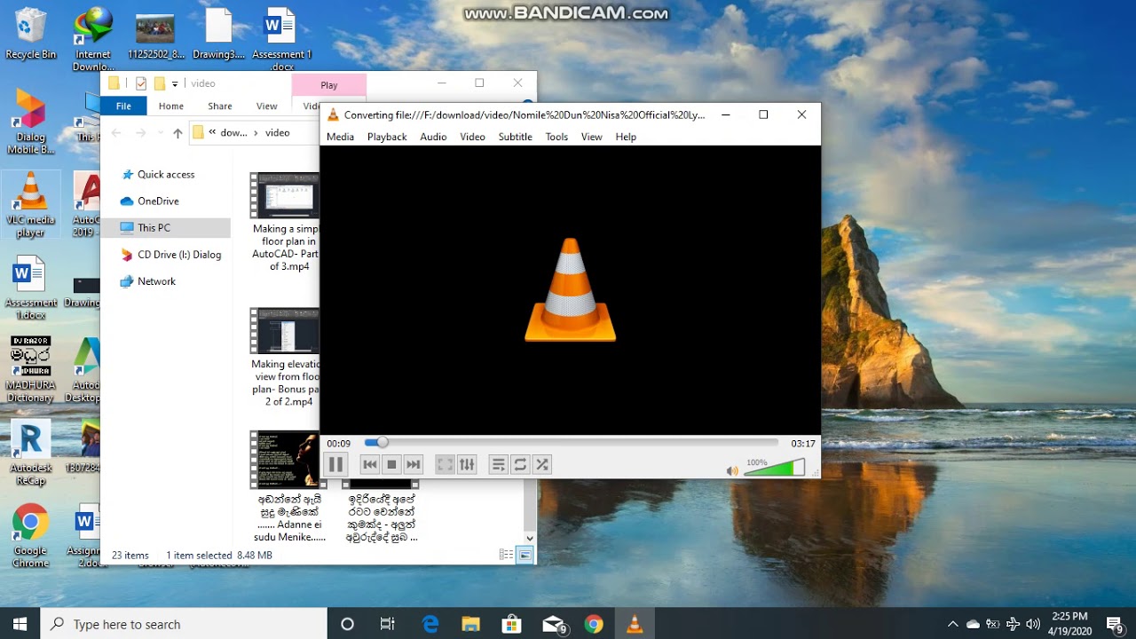Open Customize Quick Access Toolbar dropdown

(175, 83)
